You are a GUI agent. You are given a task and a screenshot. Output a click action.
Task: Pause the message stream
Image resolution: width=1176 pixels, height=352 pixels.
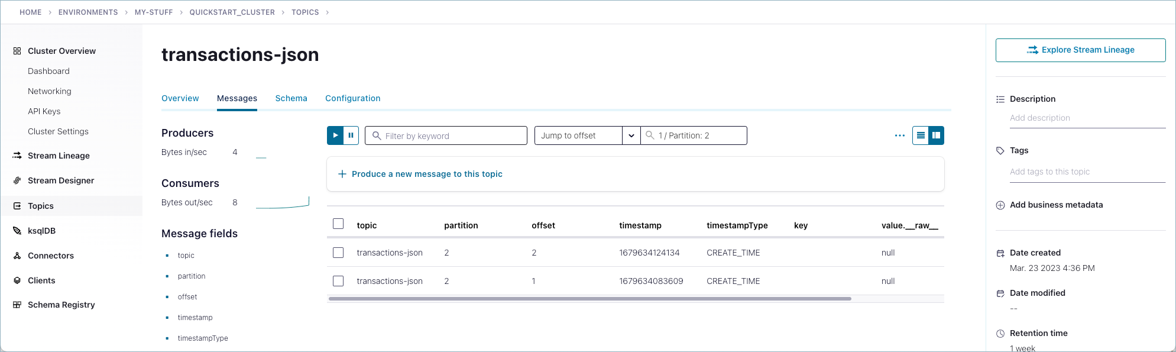tap(351, 135)
